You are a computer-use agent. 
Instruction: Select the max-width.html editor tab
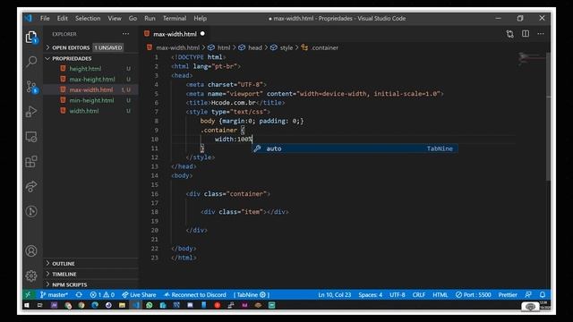175,34
